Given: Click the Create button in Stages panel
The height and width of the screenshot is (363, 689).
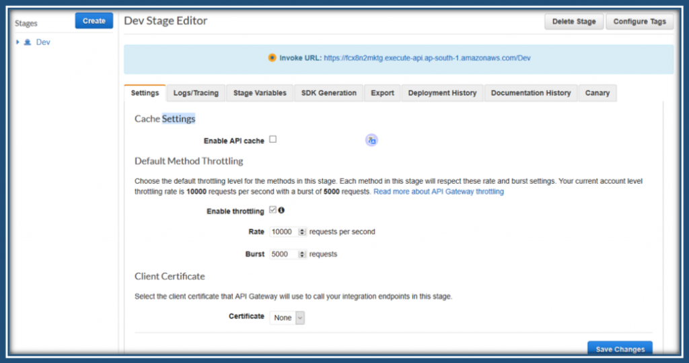Looking at the screenshot, I should click(x=94, y=21).
